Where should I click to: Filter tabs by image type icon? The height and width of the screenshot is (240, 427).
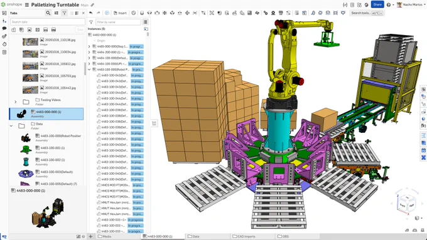[30, 29]
